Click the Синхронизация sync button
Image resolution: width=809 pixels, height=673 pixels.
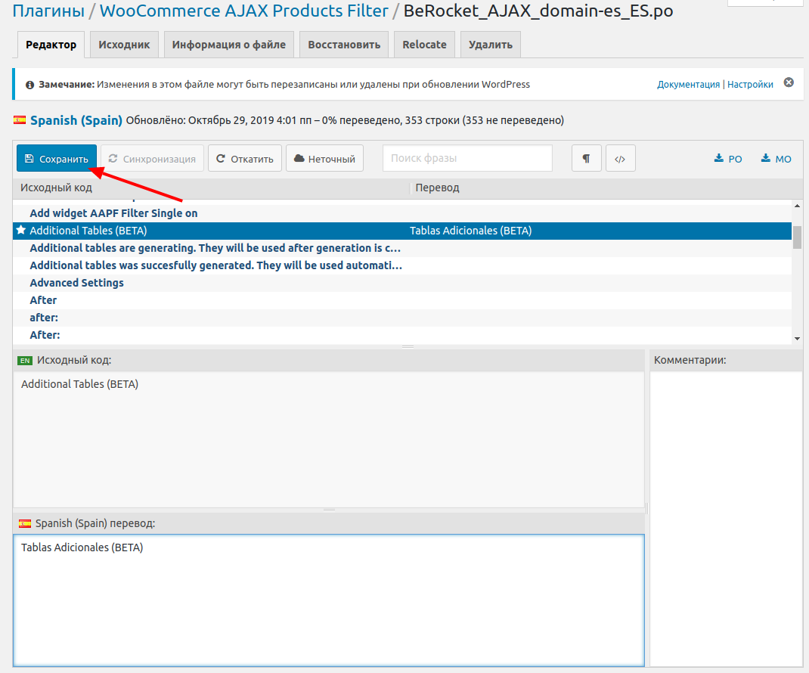click(152, 159)
